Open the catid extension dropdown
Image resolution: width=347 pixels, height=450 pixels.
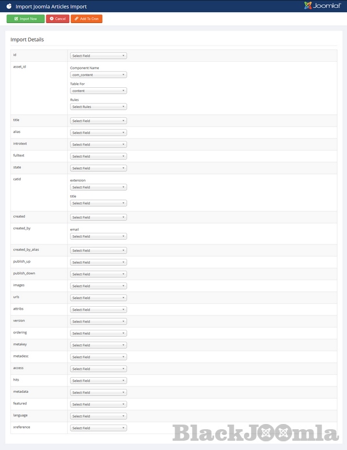(x=98, y=187)
